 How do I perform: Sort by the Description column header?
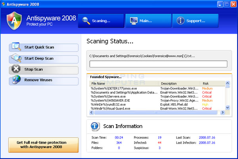[179, 83]
